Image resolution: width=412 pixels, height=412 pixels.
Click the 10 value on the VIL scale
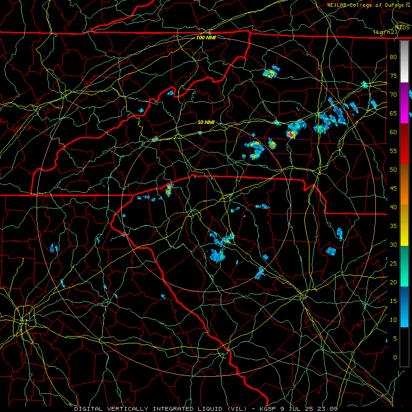click(393, 320)
